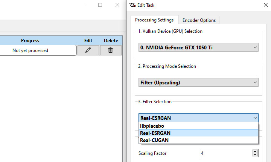The width and height of the screenshot is (271, 162).
Task: Open the Vulkan Device GPU dropdown
Action: 198,47
